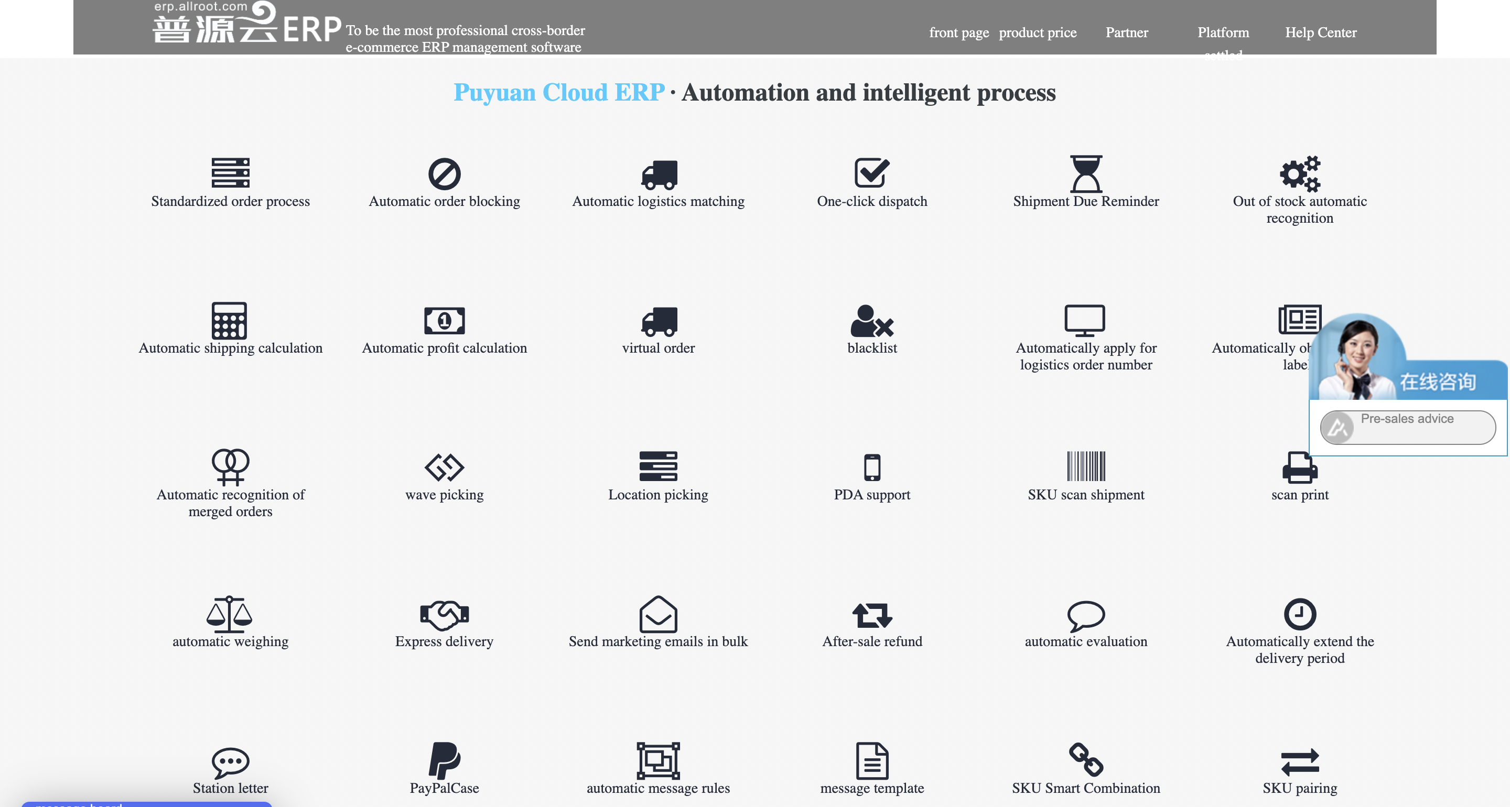Screen dimensions: 1510x807
Task: Open the front page menu item
Action: 959,32
